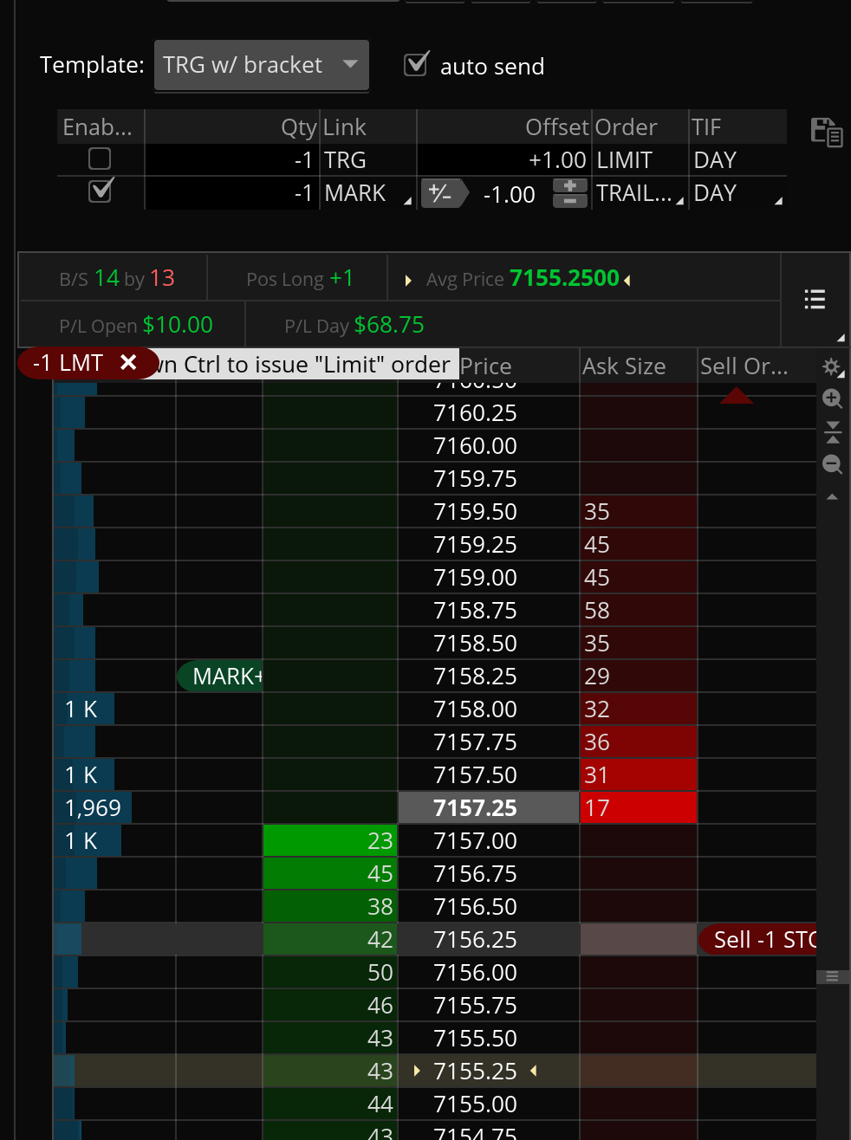Zoom in the price ladder
The image size is (851, 1140).
tap(832, 398)
